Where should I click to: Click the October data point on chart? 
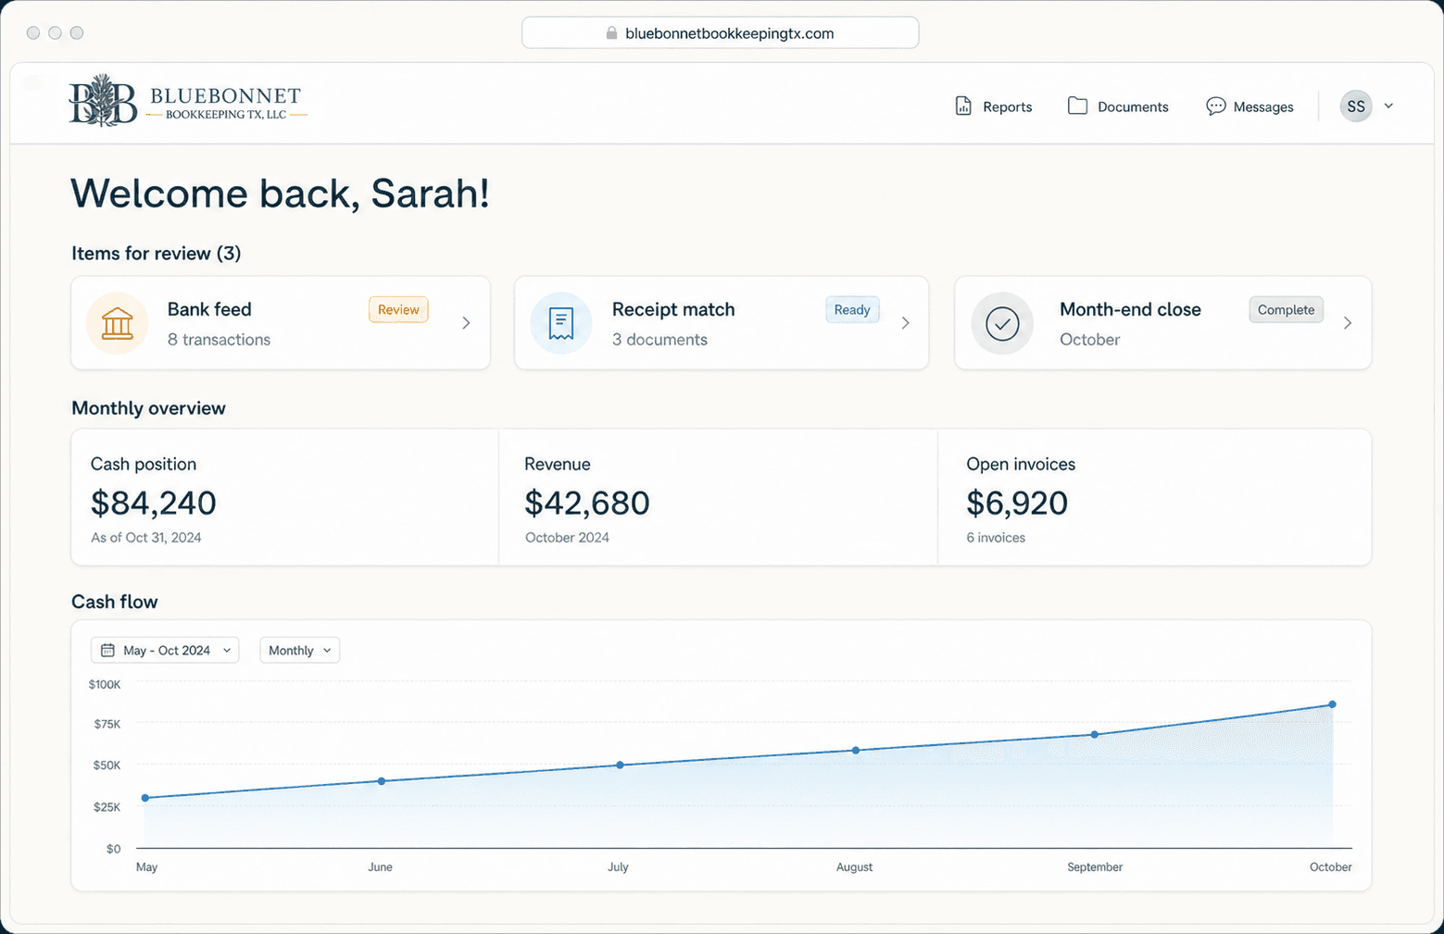[x=1333, y=704]
